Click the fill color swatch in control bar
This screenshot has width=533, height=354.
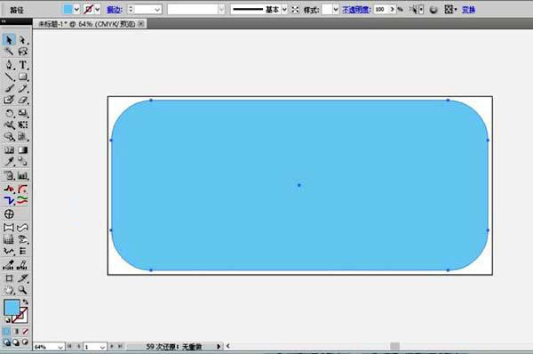point(68,10)
